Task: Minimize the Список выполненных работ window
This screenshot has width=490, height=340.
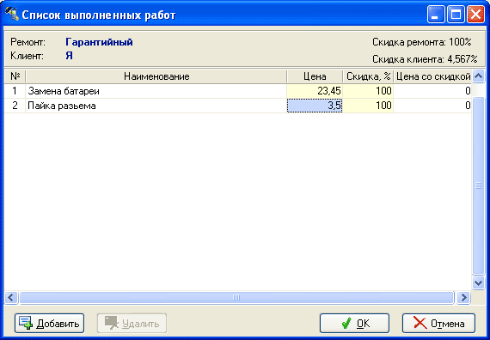Action: pyautogui.click(x=436, y=15)
